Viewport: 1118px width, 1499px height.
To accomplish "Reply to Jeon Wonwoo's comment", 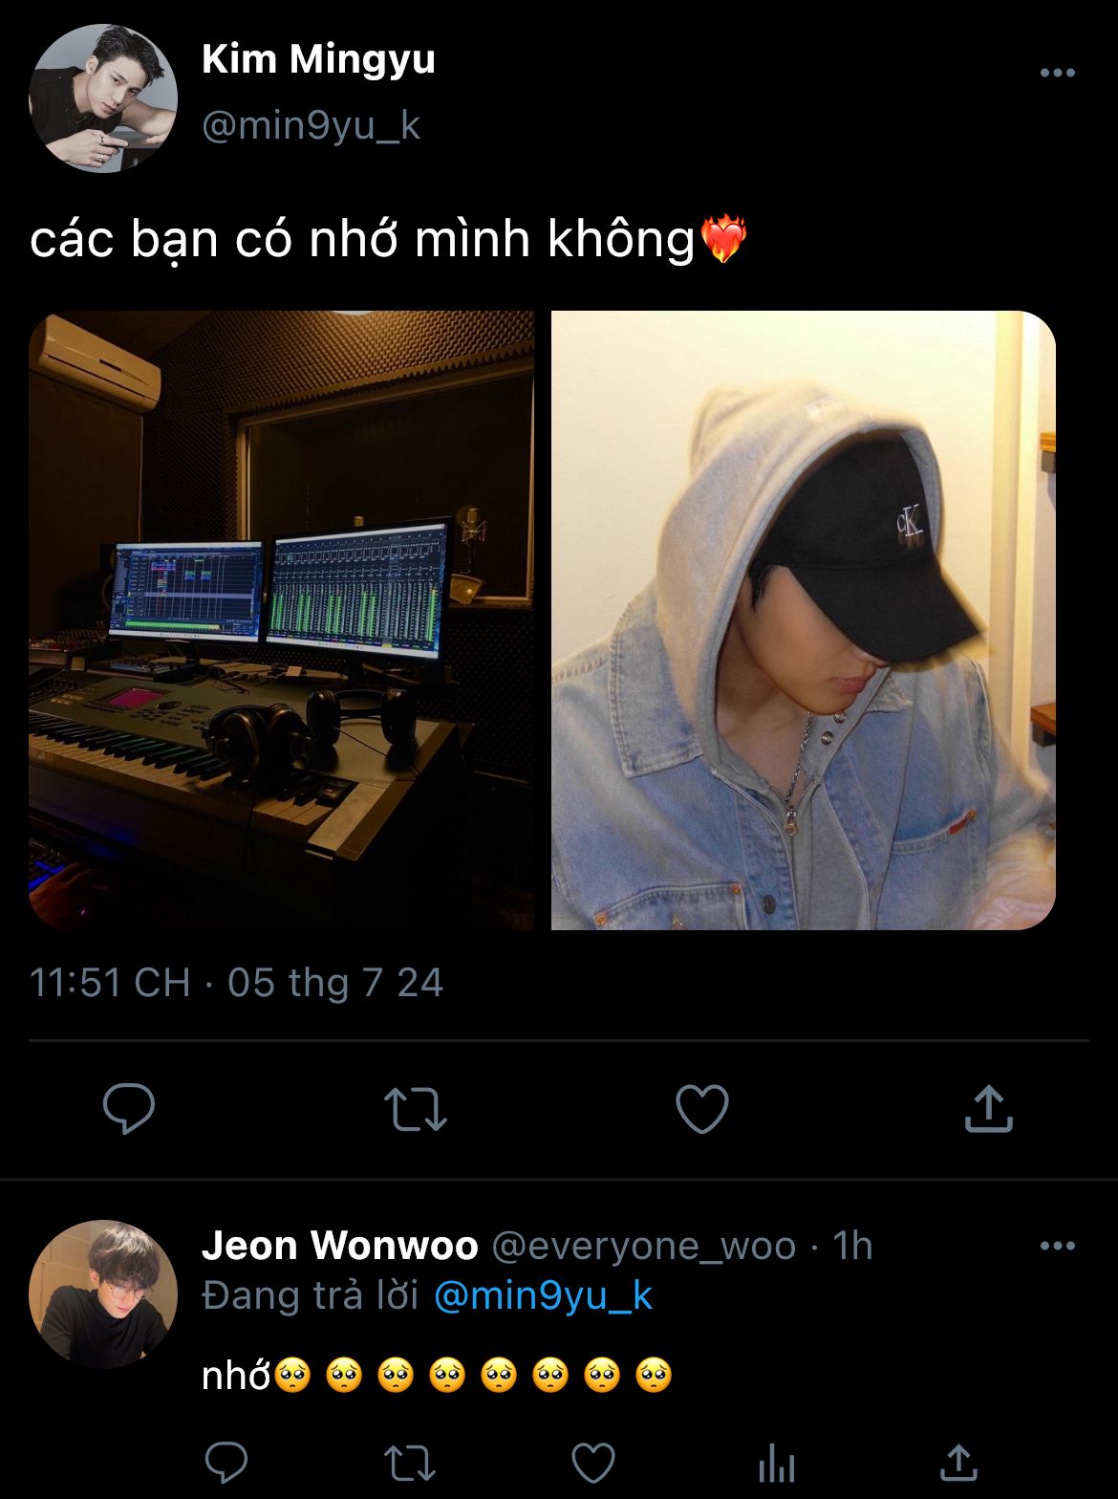I will (227, 1463).
